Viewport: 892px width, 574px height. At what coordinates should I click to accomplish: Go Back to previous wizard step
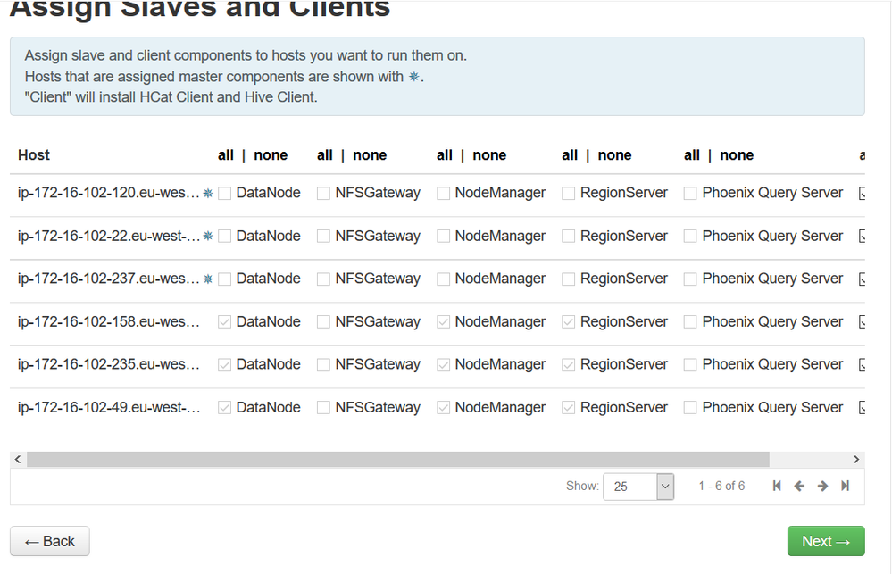point(50,541)
